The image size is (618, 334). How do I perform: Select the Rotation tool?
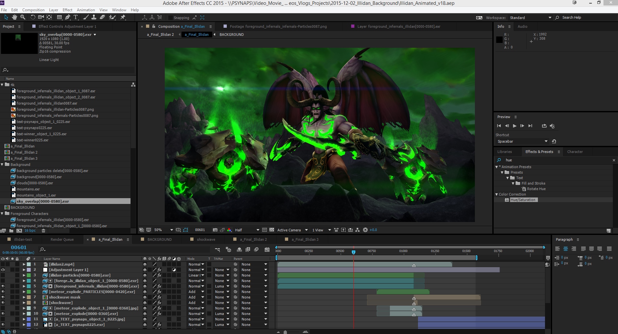point(33,17)
